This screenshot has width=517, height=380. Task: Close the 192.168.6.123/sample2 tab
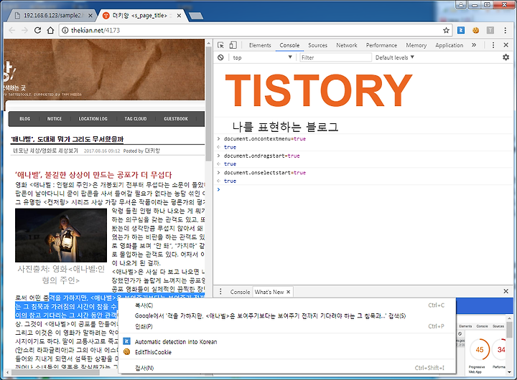(90, 16)
